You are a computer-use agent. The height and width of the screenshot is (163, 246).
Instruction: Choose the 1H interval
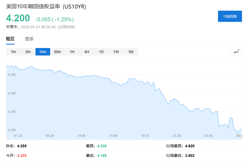click(72, 52)
